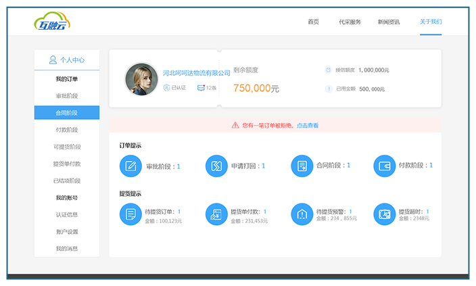Click the 审批阶段 order hint icon
Viewport: 476px width, 286px height.
pos(130,166)
